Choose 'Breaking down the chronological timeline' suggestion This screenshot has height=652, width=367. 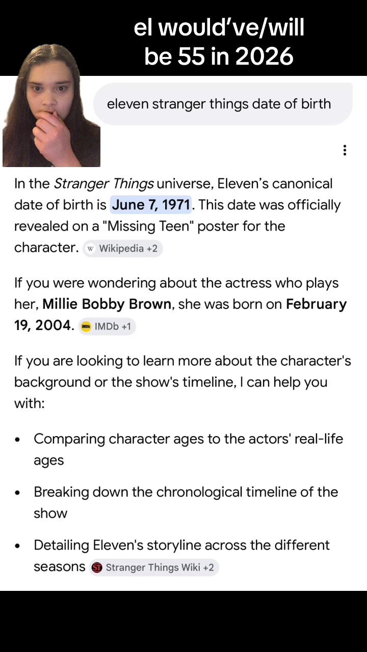point(186,502)
